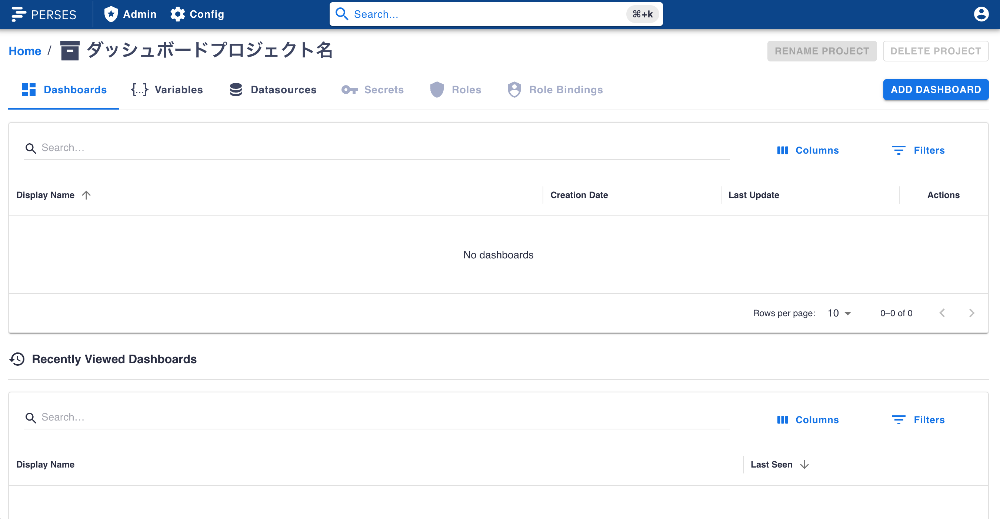The image size is (1000, 519).
Task: Toggle Display Name ascending sort arrow
Action: point(86,195)
